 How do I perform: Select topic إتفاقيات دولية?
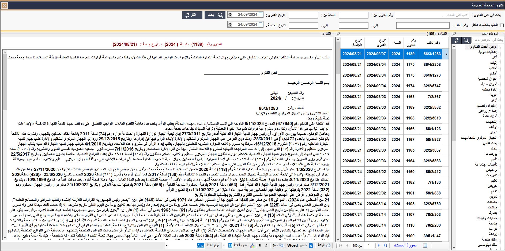pos(488,52)
